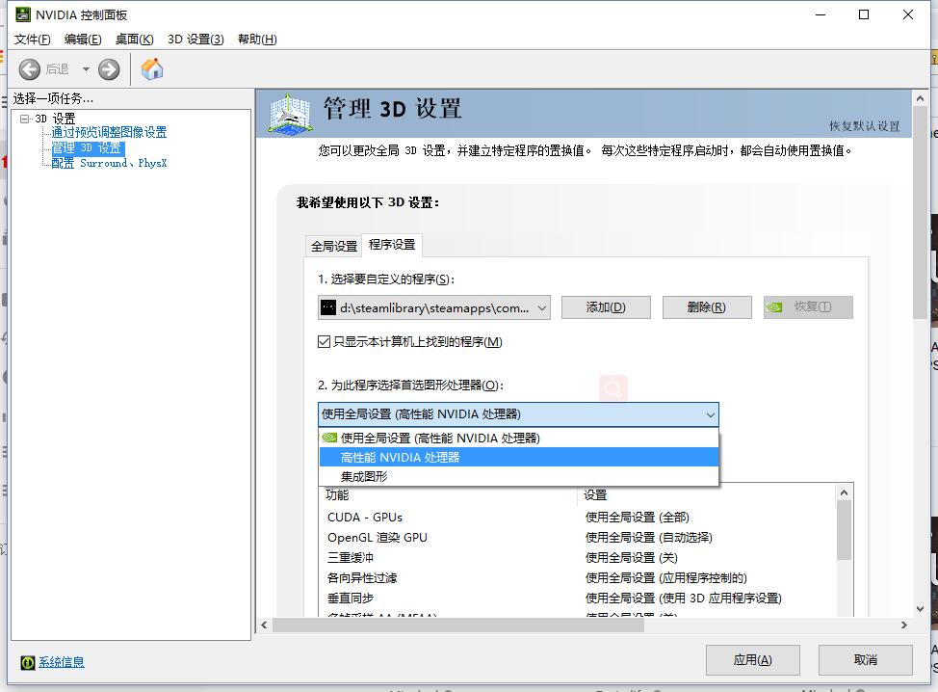Image resolution: width=938 pixels, height=692 pixels.
Task: Click the NVIDIA logo in the title bar
Action: point(22,14)
